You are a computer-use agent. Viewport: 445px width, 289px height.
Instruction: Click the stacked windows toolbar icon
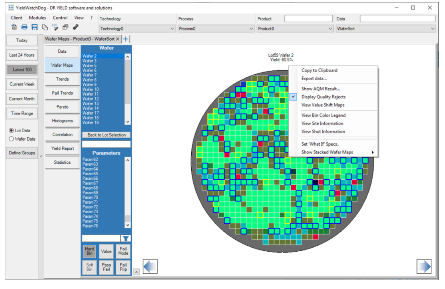[65, 27]
